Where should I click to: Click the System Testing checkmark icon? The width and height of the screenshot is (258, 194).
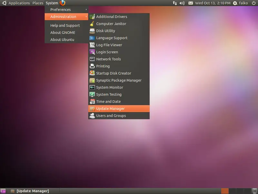(x=92, y=94)
